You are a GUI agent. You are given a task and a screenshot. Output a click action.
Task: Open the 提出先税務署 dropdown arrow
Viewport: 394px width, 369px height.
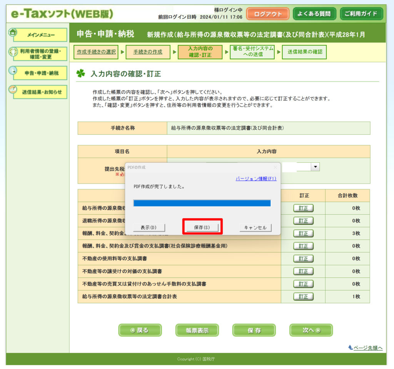(316, 167)
